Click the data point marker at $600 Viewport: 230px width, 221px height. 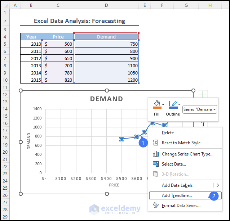coord(137,137)
